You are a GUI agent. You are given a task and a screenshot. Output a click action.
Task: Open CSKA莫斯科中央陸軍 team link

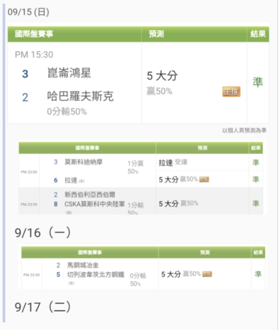[x=95, y=204]
